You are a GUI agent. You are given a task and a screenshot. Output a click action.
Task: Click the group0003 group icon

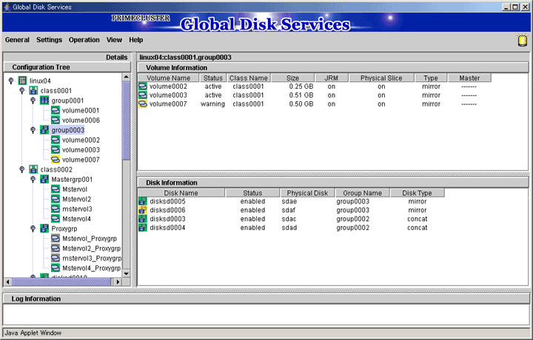[44, 130]
